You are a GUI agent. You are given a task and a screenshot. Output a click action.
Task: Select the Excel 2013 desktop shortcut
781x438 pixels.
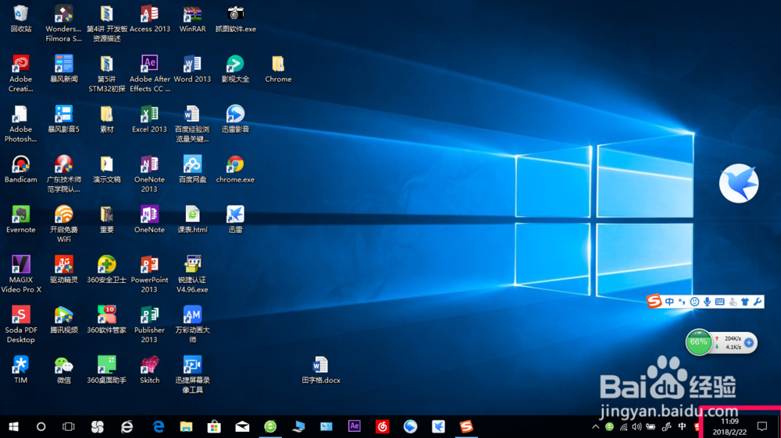click(149, 119)
